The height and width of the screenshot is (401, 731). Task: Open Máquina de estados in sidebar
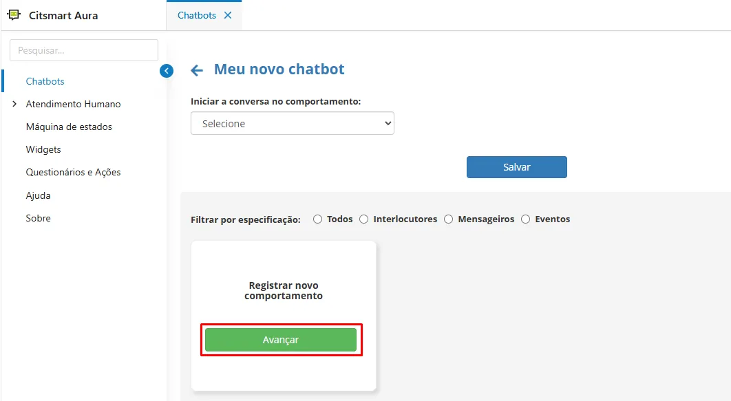coord(69,127)
